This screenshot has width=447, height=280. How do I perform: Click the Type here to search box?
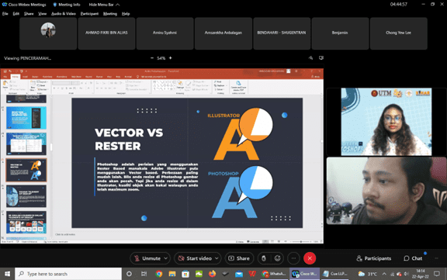68,274
